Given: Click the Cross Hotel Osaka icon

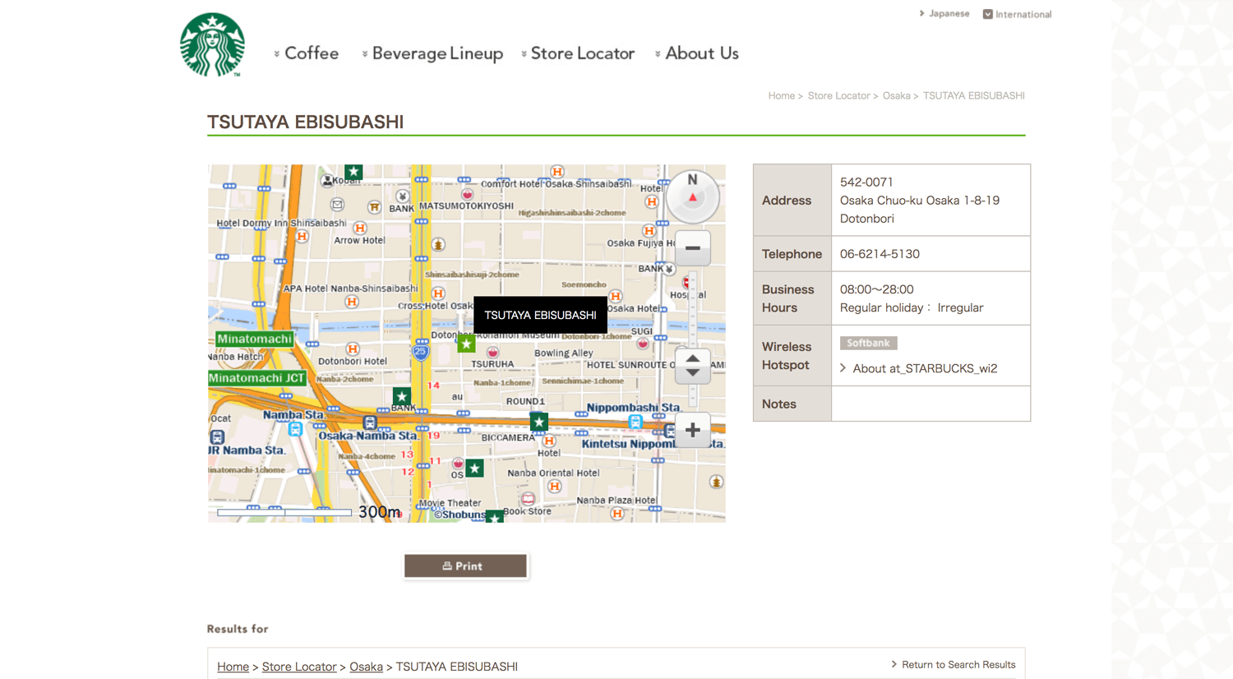Looking at the screenshot, I should [x=438, y=293].
